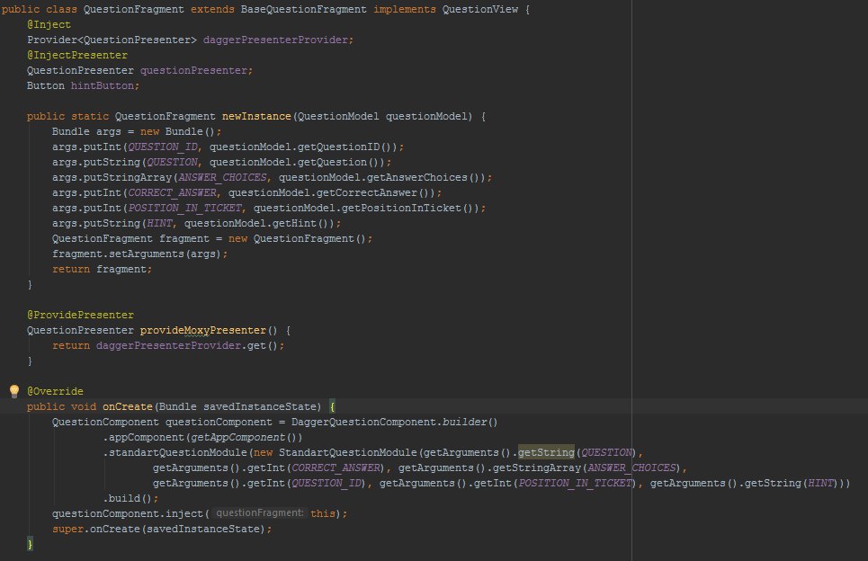Click the getStringArray method call
The width and height of the screenshot is (868, 561).
pos(536,467)
